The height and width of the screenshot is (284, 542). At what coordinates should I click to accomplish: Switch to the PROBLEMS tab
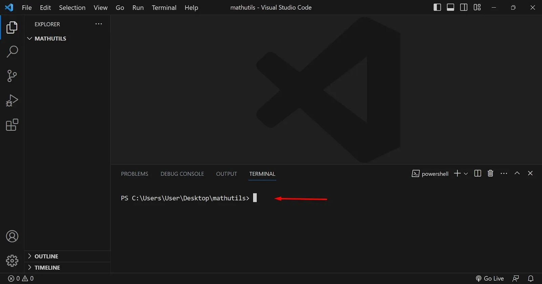click(x=134, y=174)
